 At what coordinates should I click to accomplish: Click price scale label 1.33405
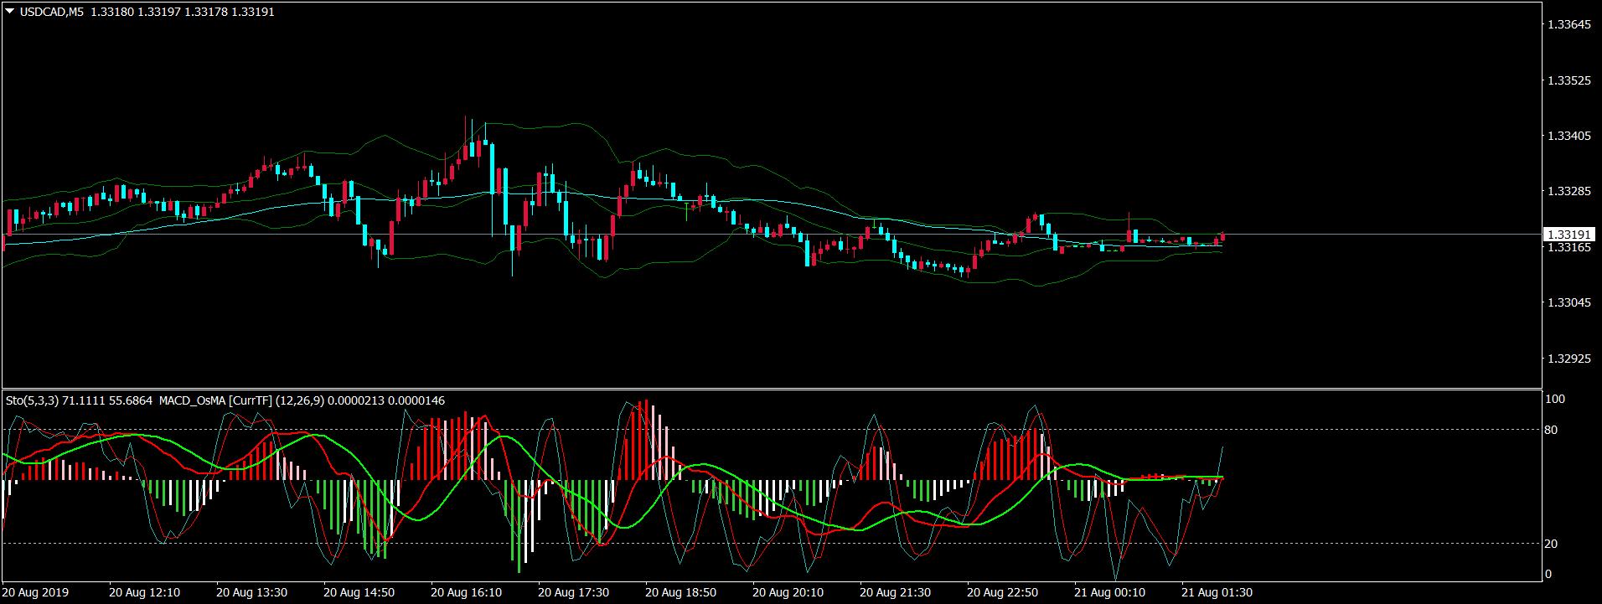(x=1569, y=136)
